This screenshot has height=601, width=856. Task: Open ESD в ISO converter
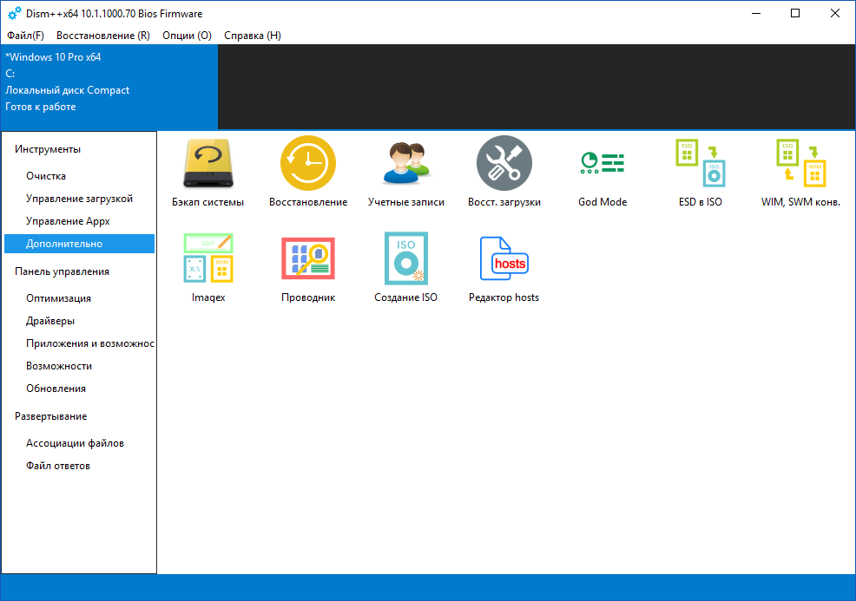pos(701,173)
